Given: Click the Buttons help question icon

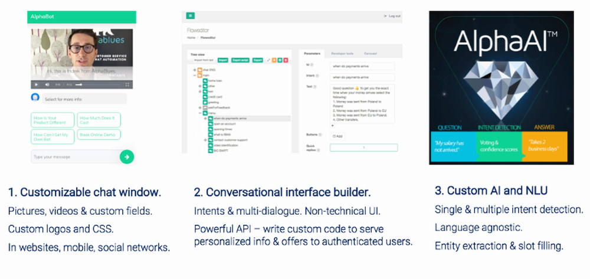Looking at the screenshot, I should tap(320, 134).
